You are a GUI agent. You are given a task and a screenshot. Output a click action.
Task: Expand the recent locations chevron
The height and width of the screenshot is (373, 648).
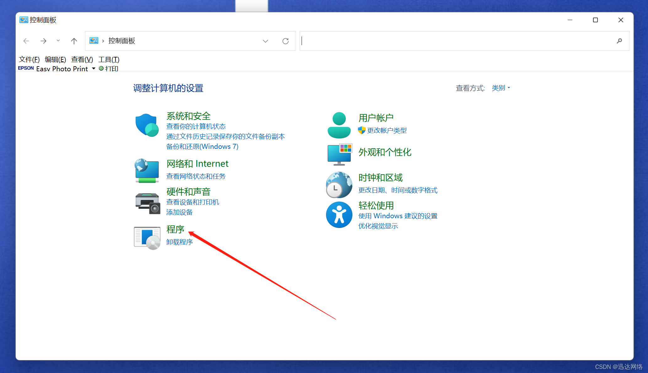[x=58, y=41]
